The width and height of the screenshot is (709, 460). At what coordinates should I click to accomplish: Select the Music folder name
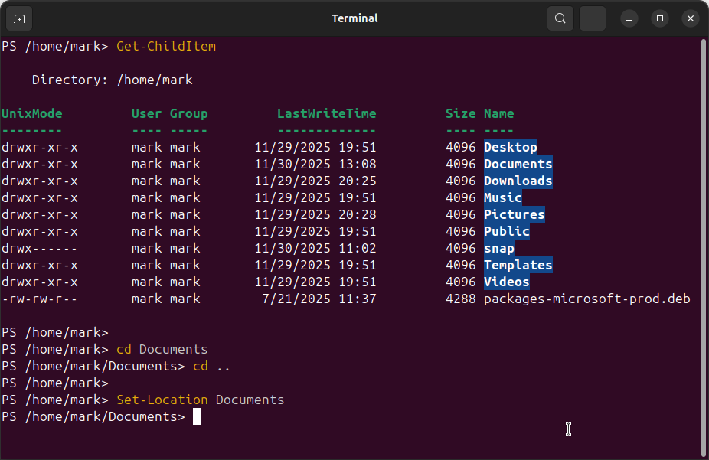click(502, 197)
